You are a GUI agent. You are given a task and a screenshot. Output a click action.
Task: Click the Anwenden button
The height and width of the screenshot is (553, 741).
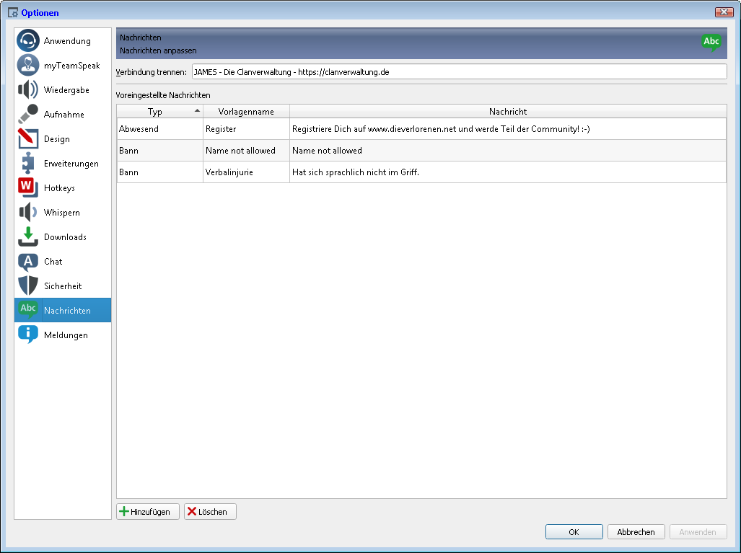698,532
